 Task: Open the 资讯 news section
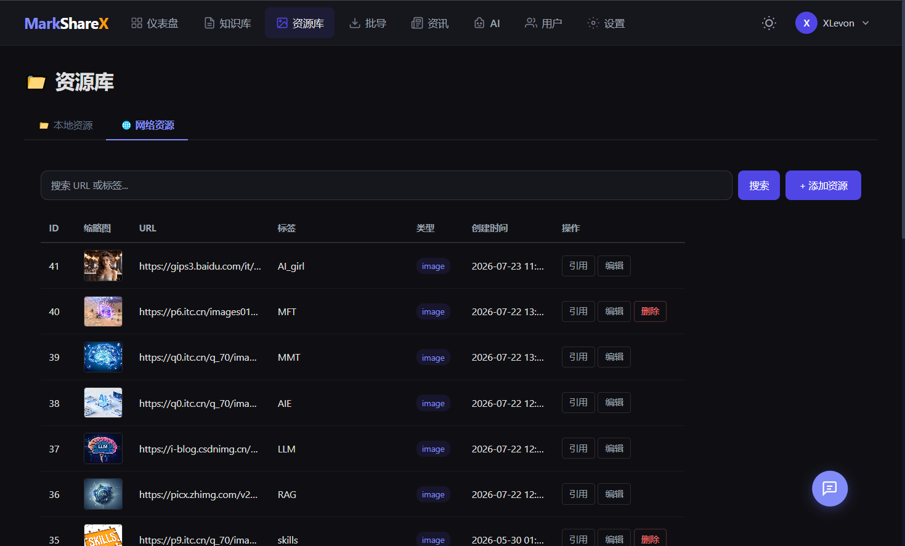click(430, 23)
